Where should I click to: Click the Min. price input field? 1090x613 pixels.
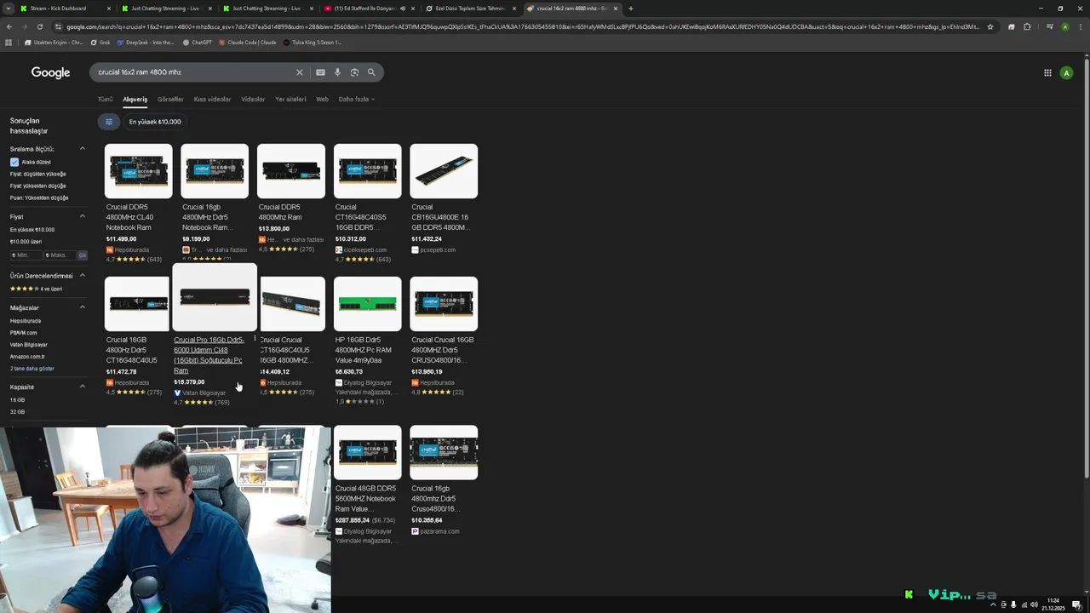(26, 255)
